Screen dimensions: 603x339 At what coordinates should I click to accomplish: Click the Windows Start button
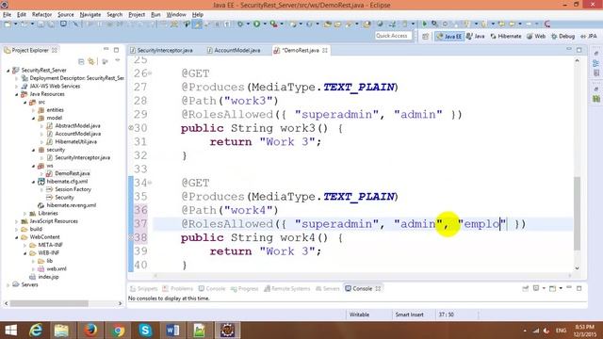click(10, 331)
